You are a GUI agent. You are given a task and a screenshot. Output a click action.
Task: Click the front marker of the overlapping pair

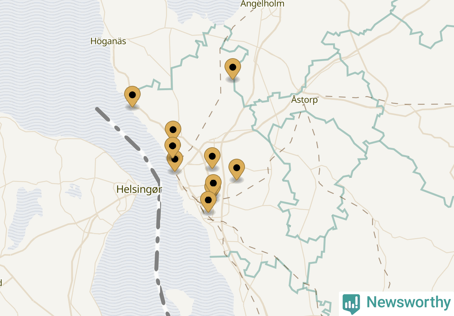pos(213,183)
